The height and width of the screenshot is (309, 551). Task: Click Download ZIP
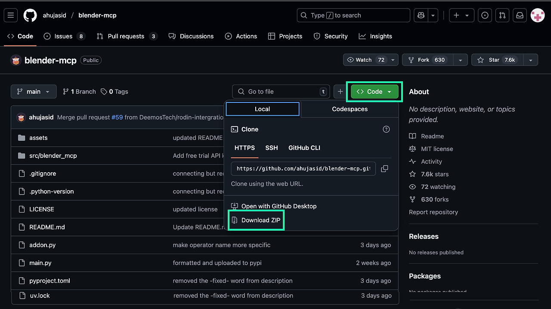256,220
